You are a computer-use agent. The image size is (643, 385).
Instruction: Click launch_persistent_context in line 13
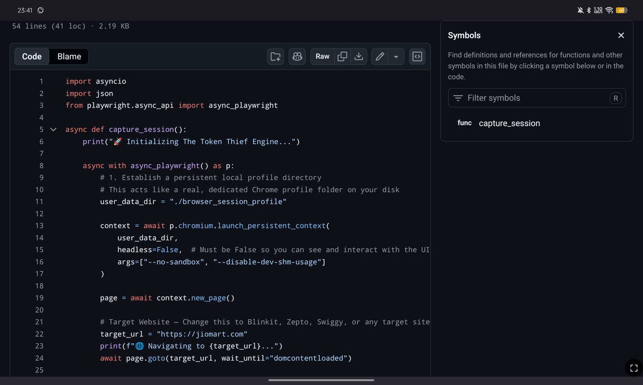pos(271,226)
